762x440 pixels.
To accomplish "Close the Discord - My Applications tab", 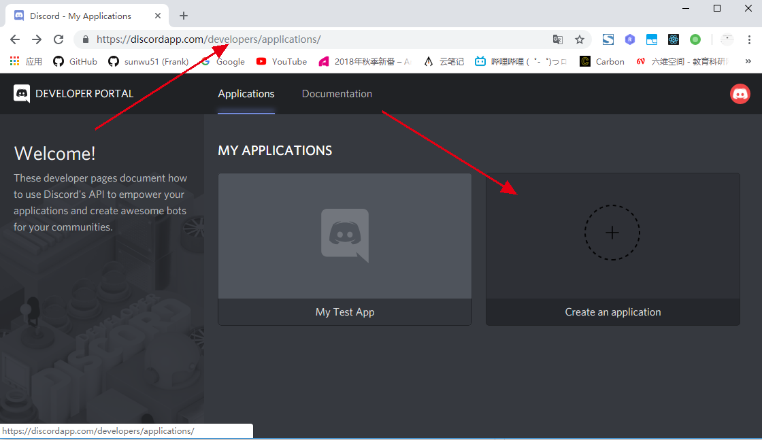I will [x=157, y=16].
